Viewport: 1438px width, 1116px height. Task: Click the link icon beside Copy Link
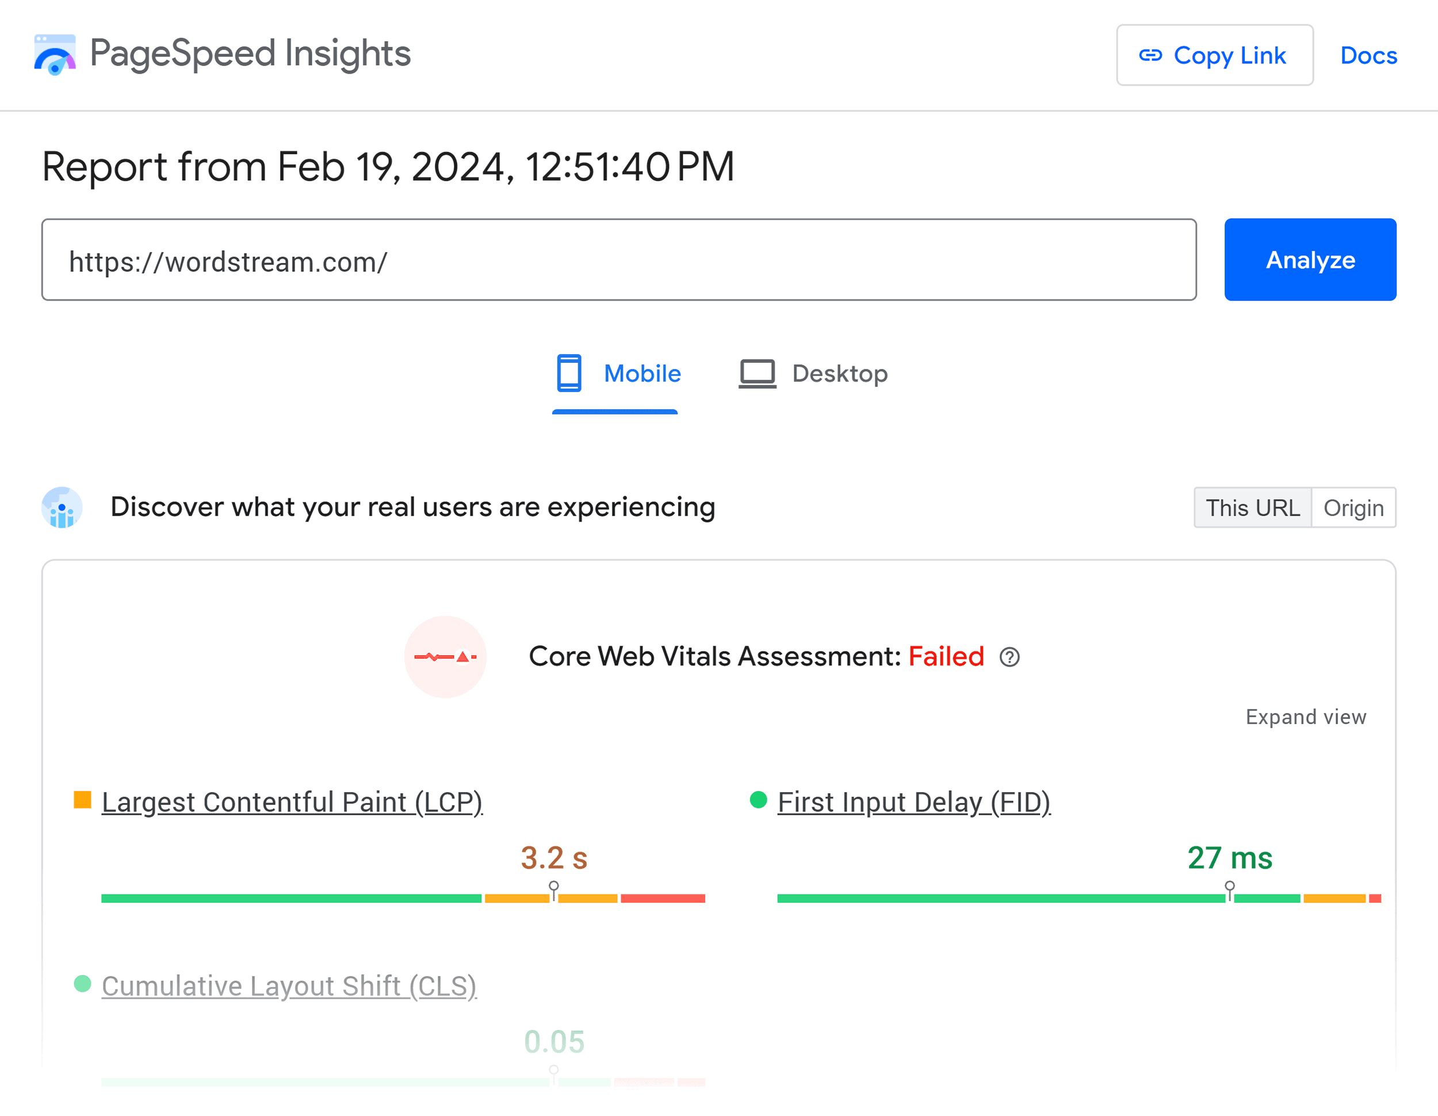click(x=1150, y=55)
